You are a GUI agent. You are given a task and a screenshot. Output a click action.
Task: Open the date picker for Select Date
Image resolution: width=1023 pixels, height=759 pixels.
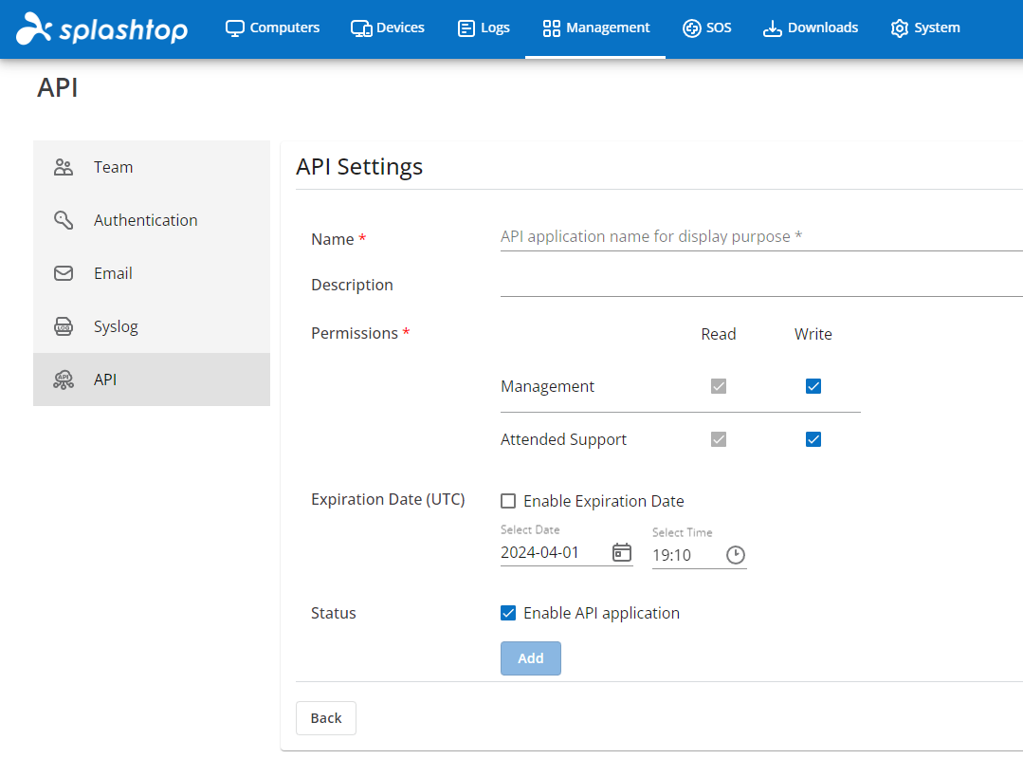(622, 551)
